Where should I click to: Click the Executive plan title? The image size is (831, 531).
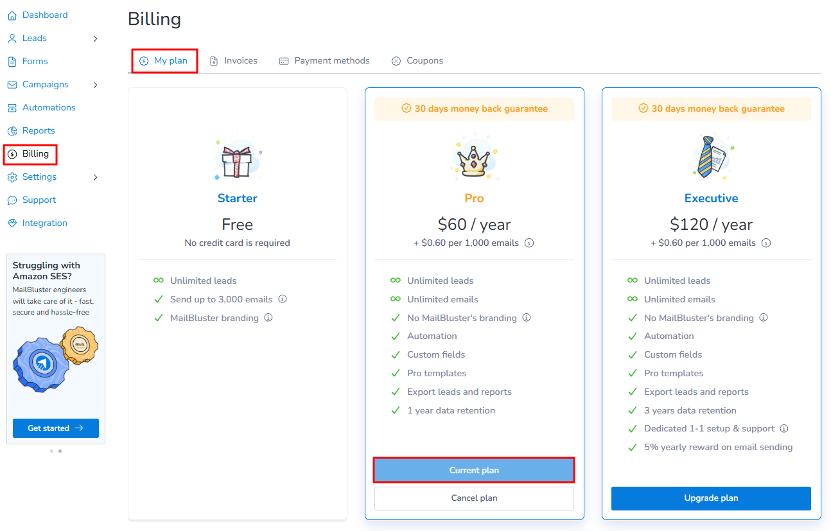[x=711, y=198]
